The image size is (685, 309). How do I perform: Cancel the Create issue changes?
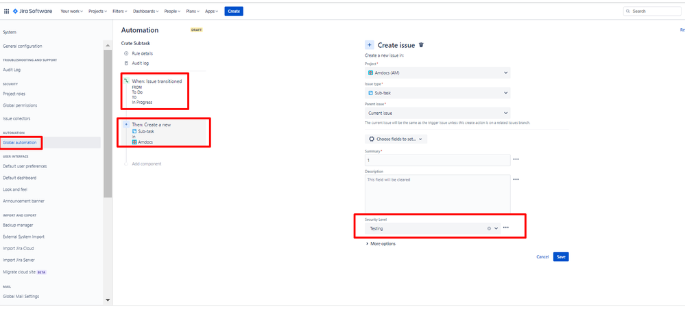point(542,256)
